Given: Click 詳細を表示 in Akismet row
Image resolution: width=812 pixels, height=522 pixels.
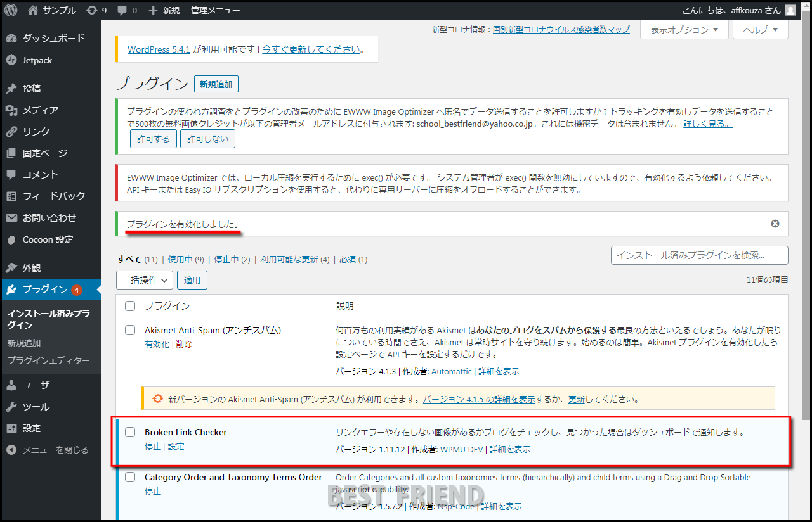Looking at the screenshot, I should [499, 371].
